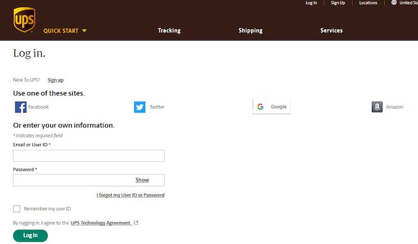The image size is (418, 244).
Task: Open I forgot my User ID or Password
Action: point(130,195)
